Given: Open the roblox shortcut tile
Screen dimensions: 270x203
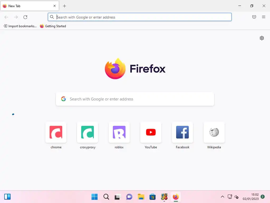Looking at the screenshot, I should pyautogui.click(x=119, y=132).
